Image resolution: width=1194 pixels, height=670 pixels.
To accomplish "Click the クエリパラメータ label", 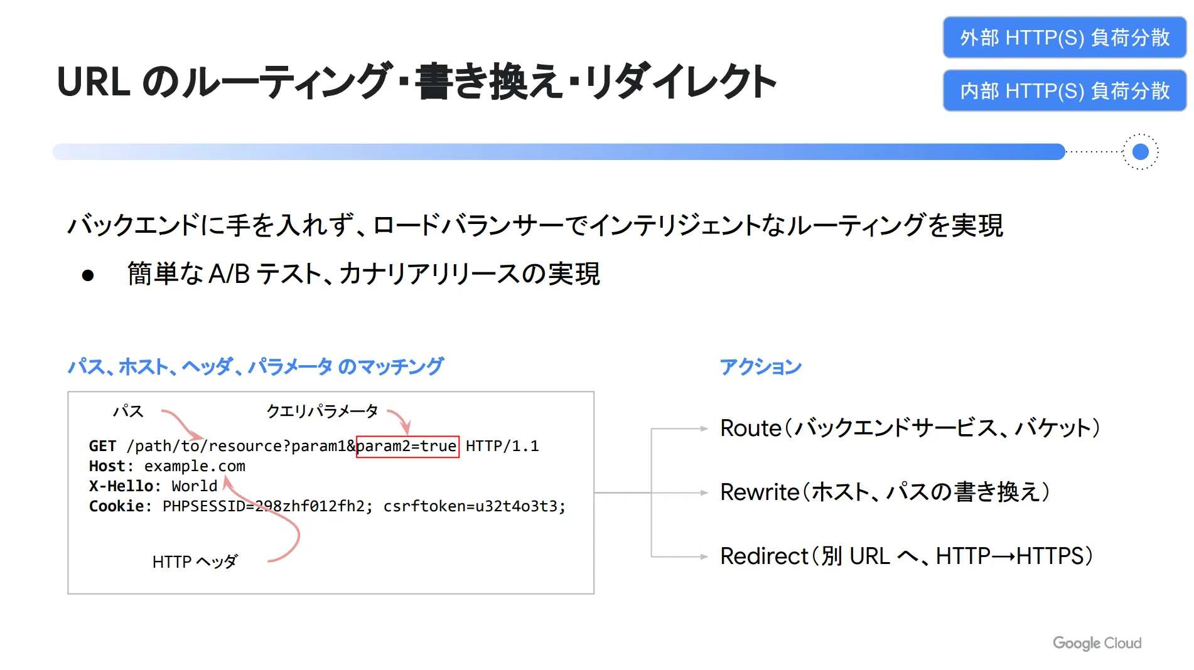I will pos(322,411).
